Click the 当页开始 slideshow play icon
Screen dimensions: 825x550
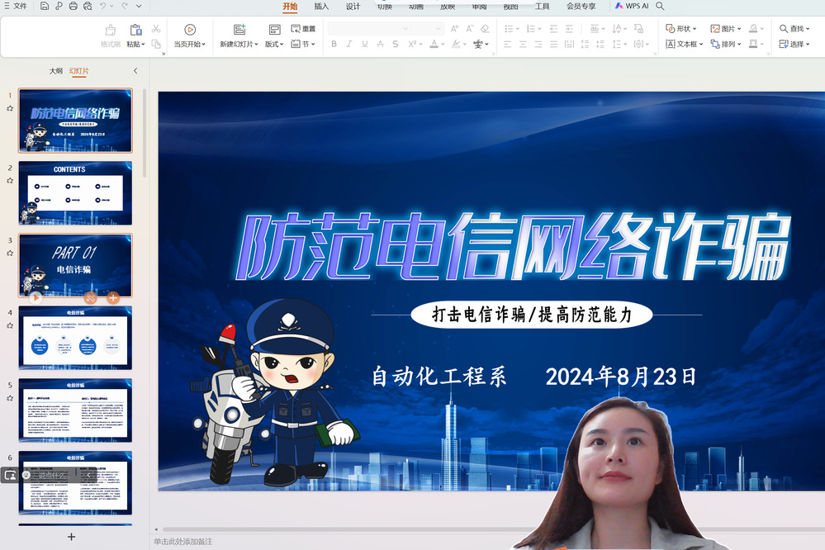click(x=190, y=30)
